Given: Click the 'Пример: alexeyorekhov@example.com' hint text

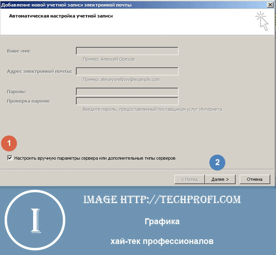Looking at the screenshot, I should 121,79.
